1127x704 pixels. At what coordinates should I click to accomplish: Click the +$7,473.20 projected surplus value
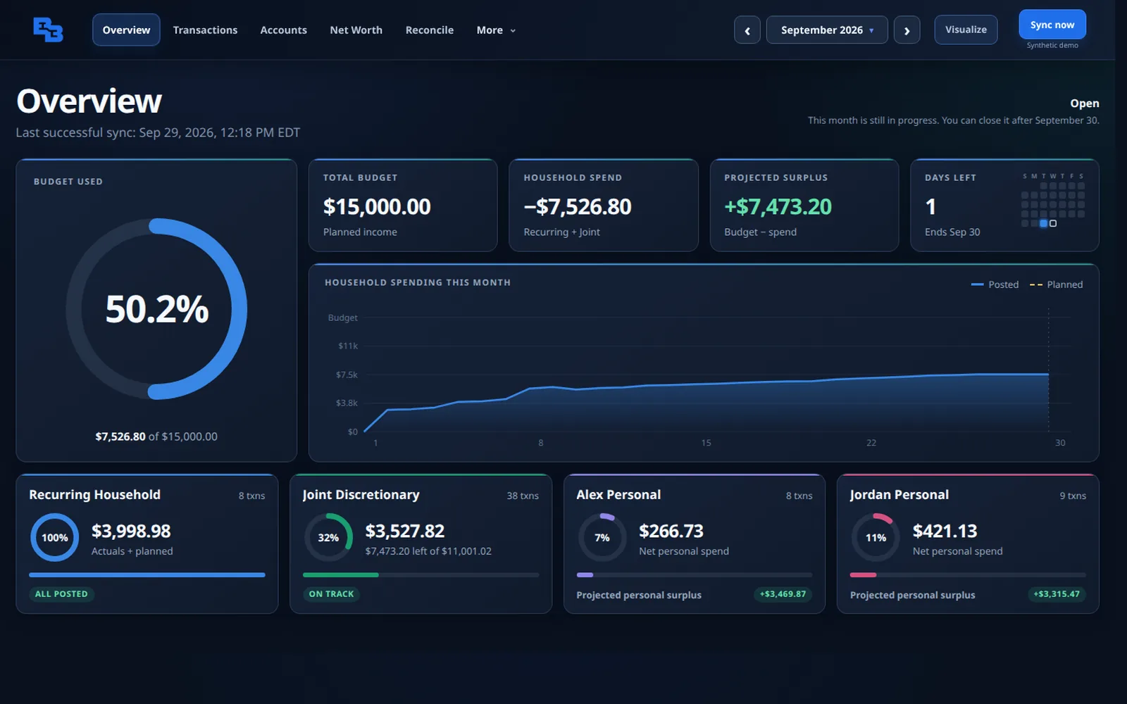[x=778, y=207]
